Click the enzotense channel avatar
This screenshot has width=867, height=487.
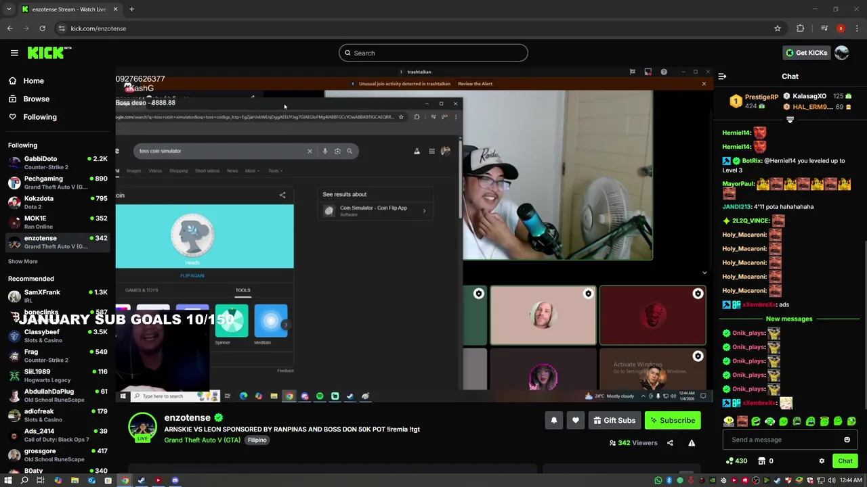pos(142,427)
